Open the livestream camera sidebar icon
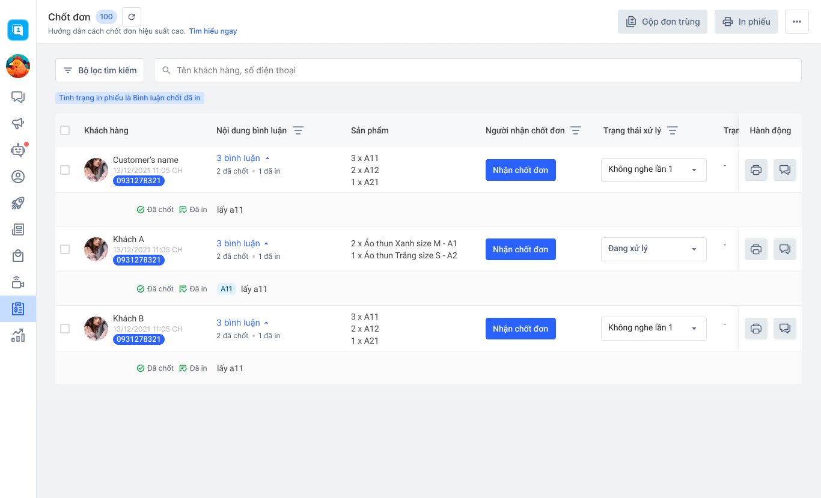 (x=18, y=282)
